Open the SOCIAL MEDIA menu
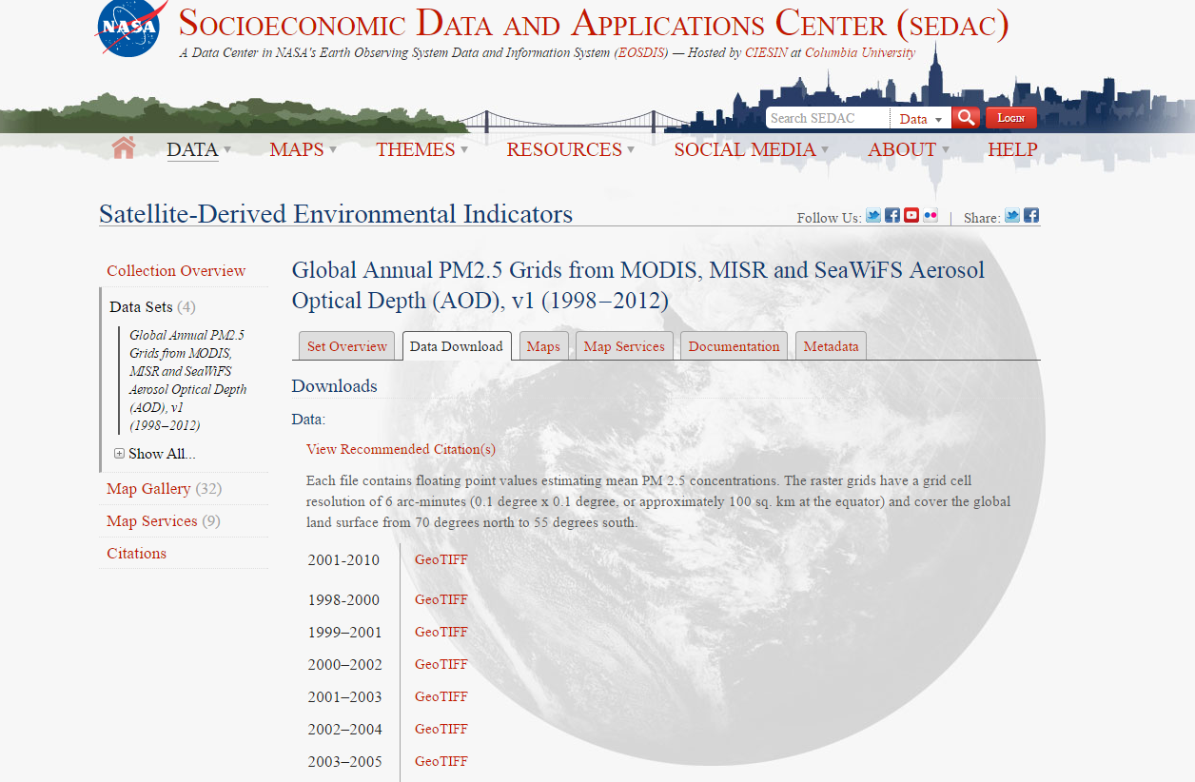This screenshot has width=1195, height=782. tap(751, 149)
